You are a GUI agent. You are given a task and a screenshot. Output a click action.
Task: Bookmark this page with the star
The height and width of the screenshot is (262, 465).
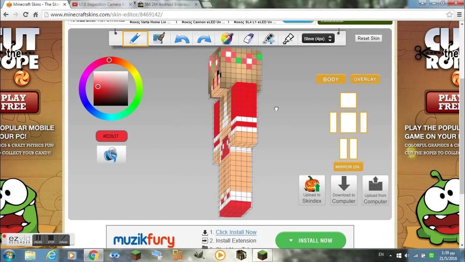click(449, 15)
